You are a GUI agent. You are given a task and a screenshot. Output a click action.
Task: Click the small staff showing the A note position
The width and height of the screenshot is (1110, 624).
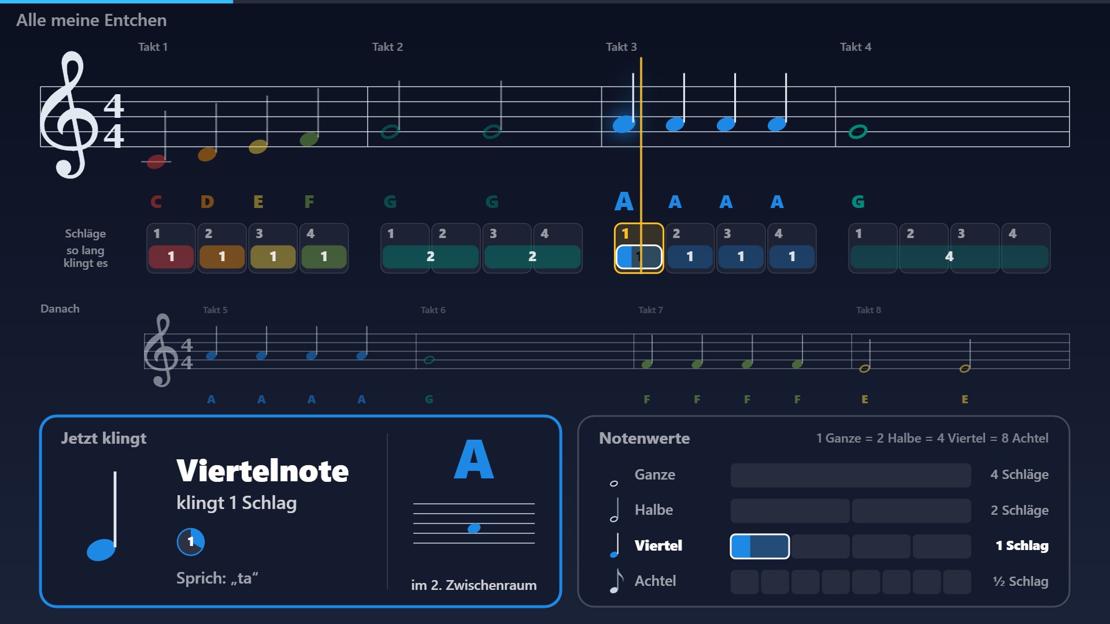[x=473, y=523]
